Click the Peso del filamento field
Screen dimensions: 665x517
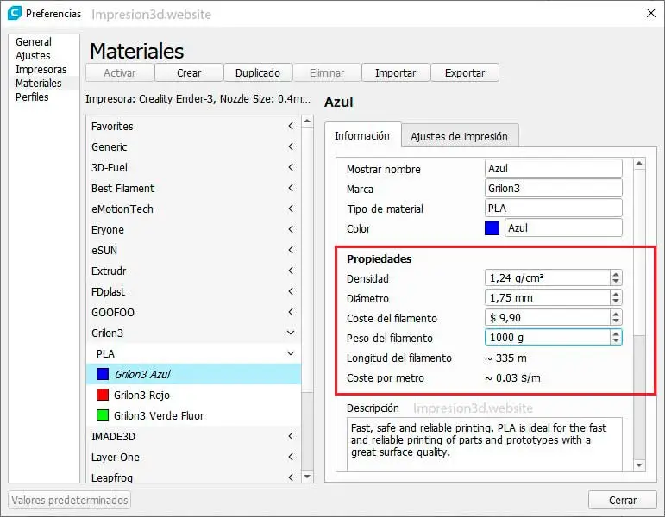coord(547,338)
